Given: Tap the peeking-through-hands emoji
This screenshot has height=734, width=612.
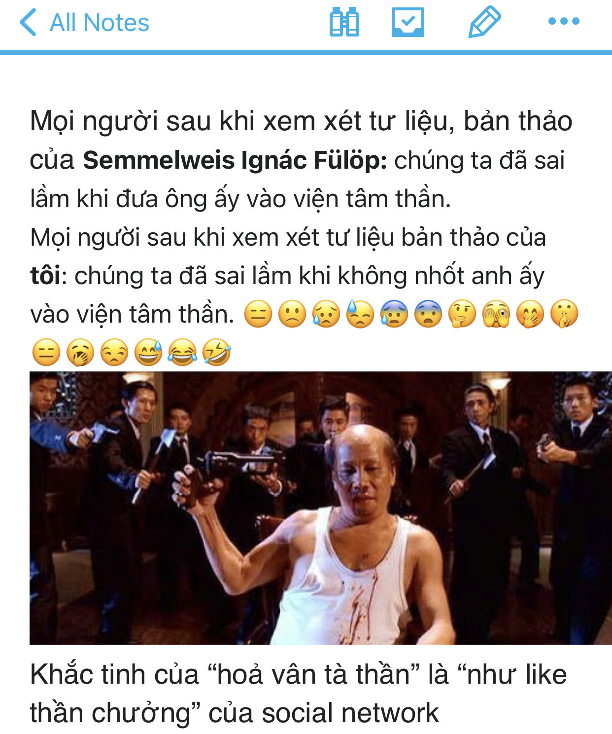Looking at the screenshot, I should coord(497,314).
